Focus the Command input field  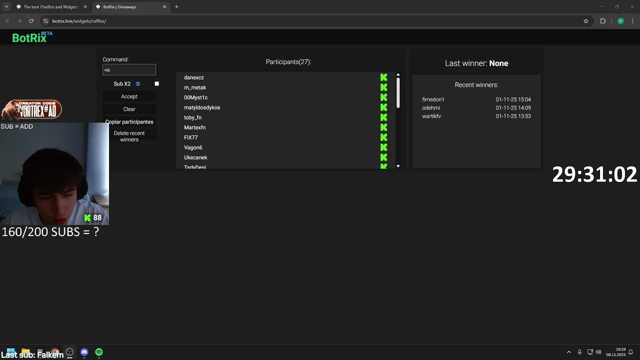(129, 70)
